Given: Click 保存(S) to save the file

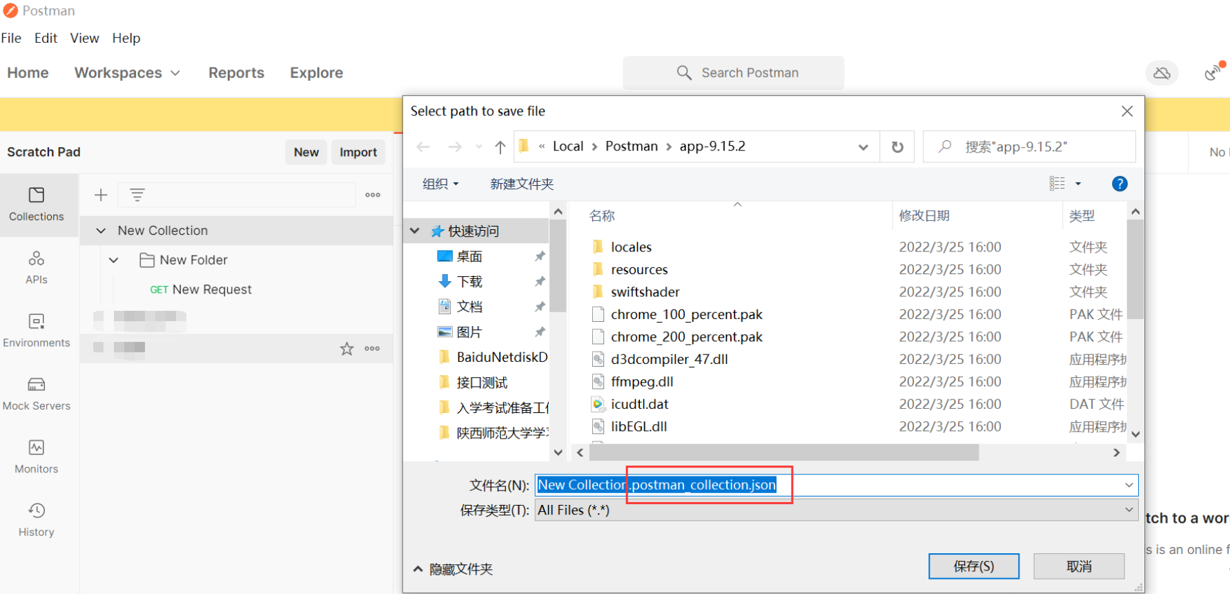Looking at the screenshot, I should [x=974, y=566].
